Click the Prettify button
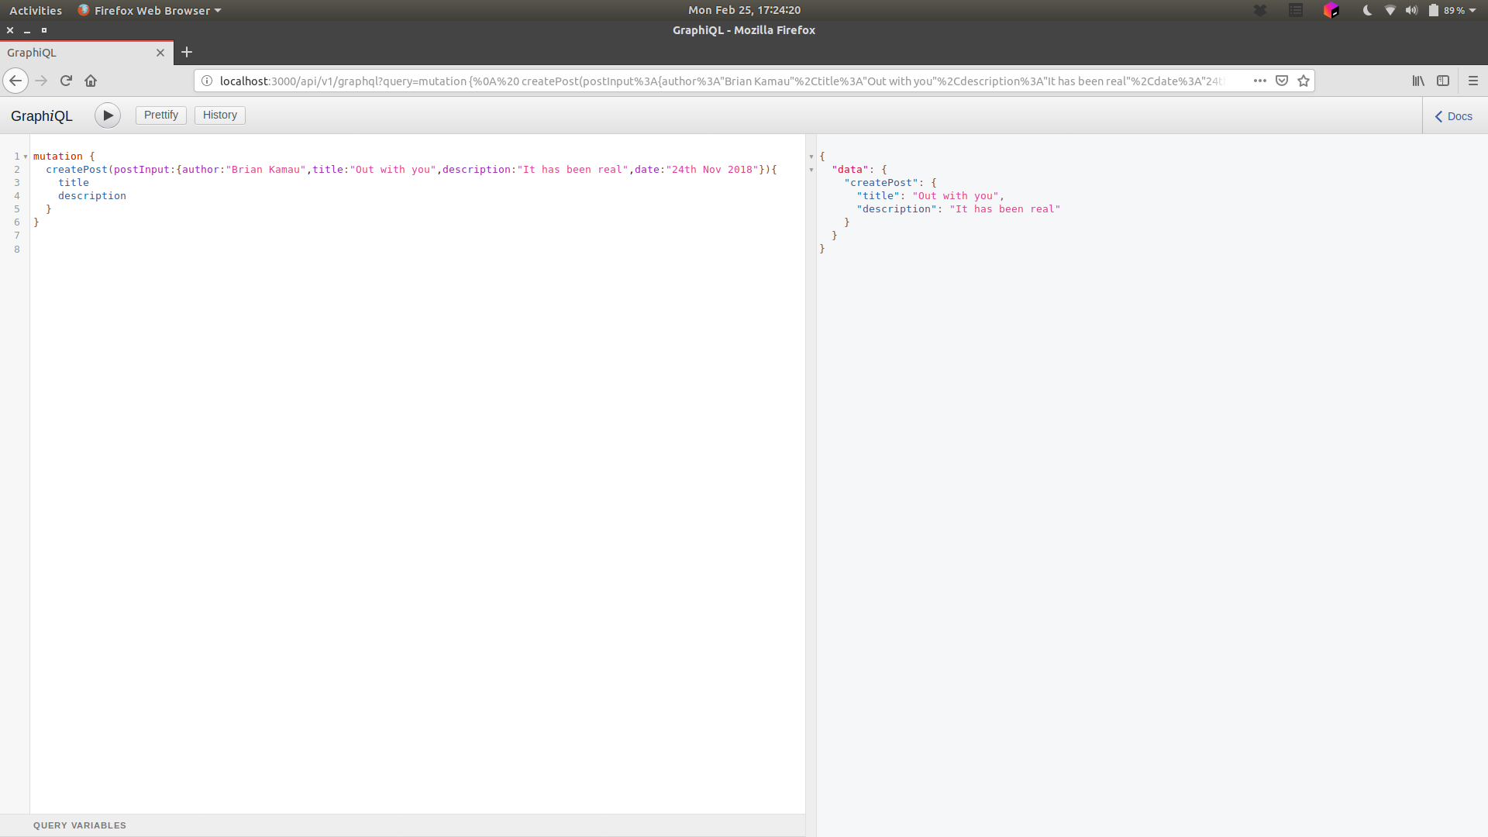Screen dimensions: 1488x837 [x=161, y=115]
